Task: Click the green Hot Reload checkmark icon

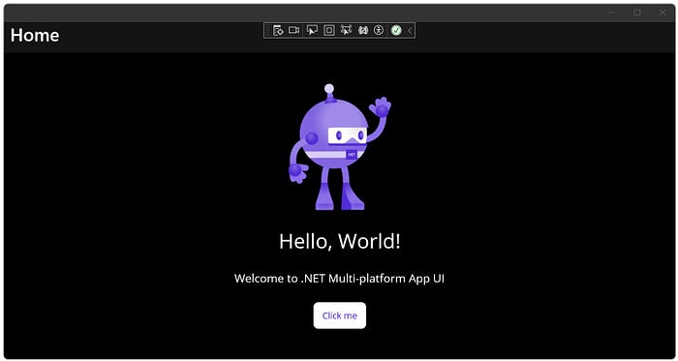Action: click(396, 30)
